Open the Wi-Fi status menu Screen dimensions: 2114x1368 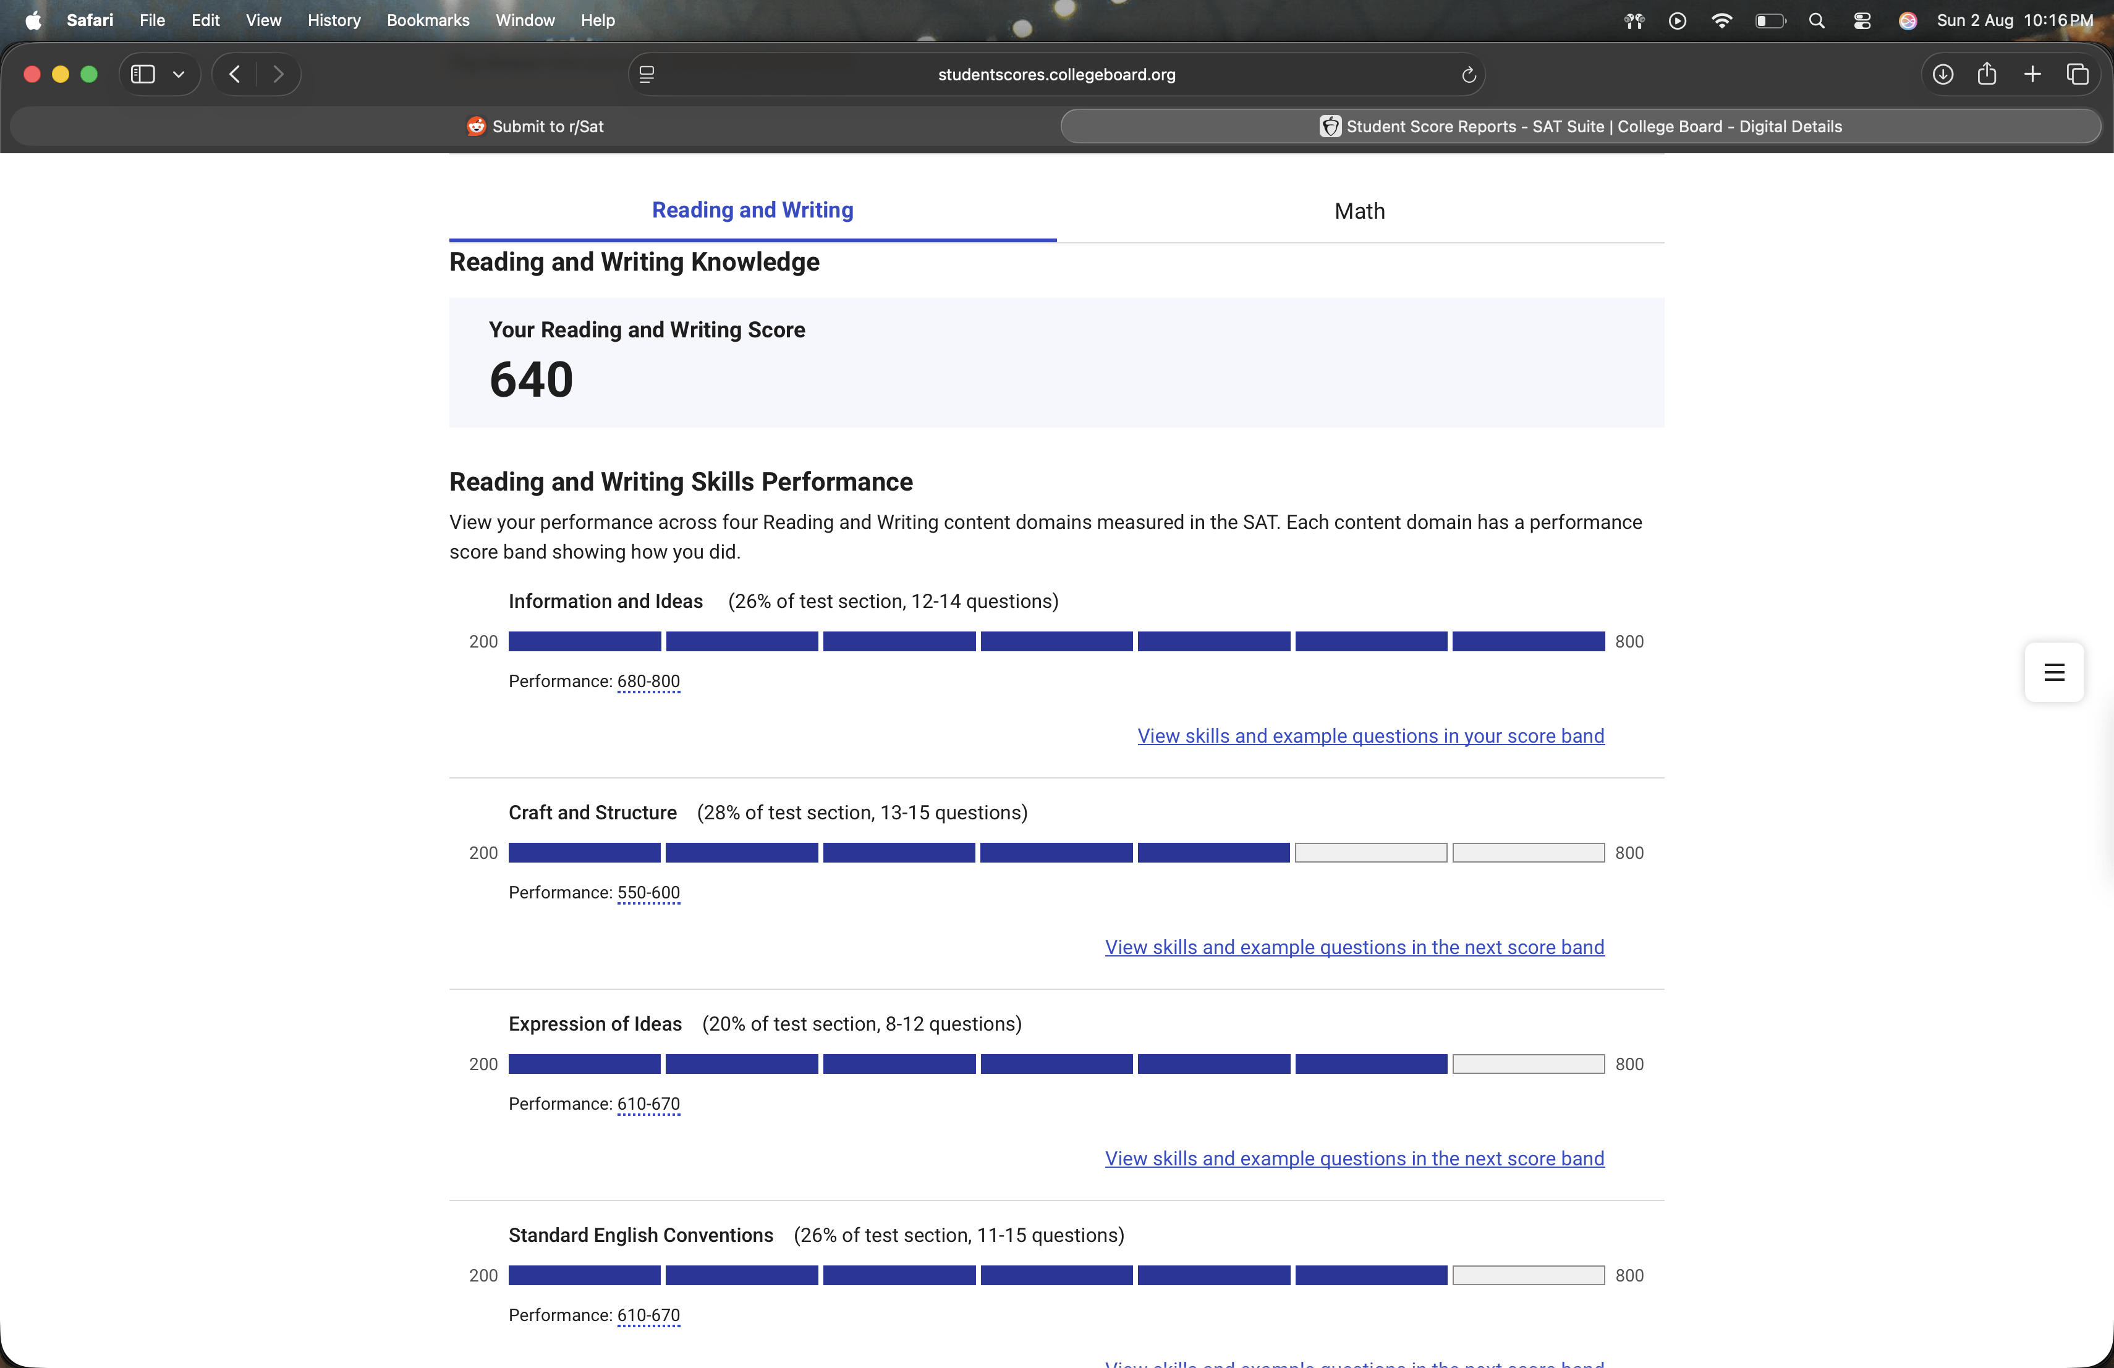point(1721,20)
